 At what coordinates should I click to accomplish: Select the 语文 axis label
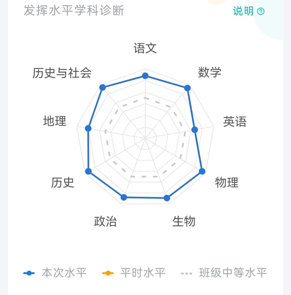coord(145,49)
